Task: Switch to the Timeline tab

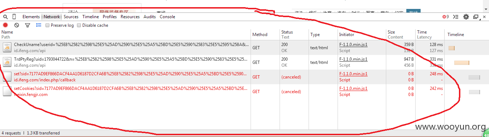Action: coord(91,17)
